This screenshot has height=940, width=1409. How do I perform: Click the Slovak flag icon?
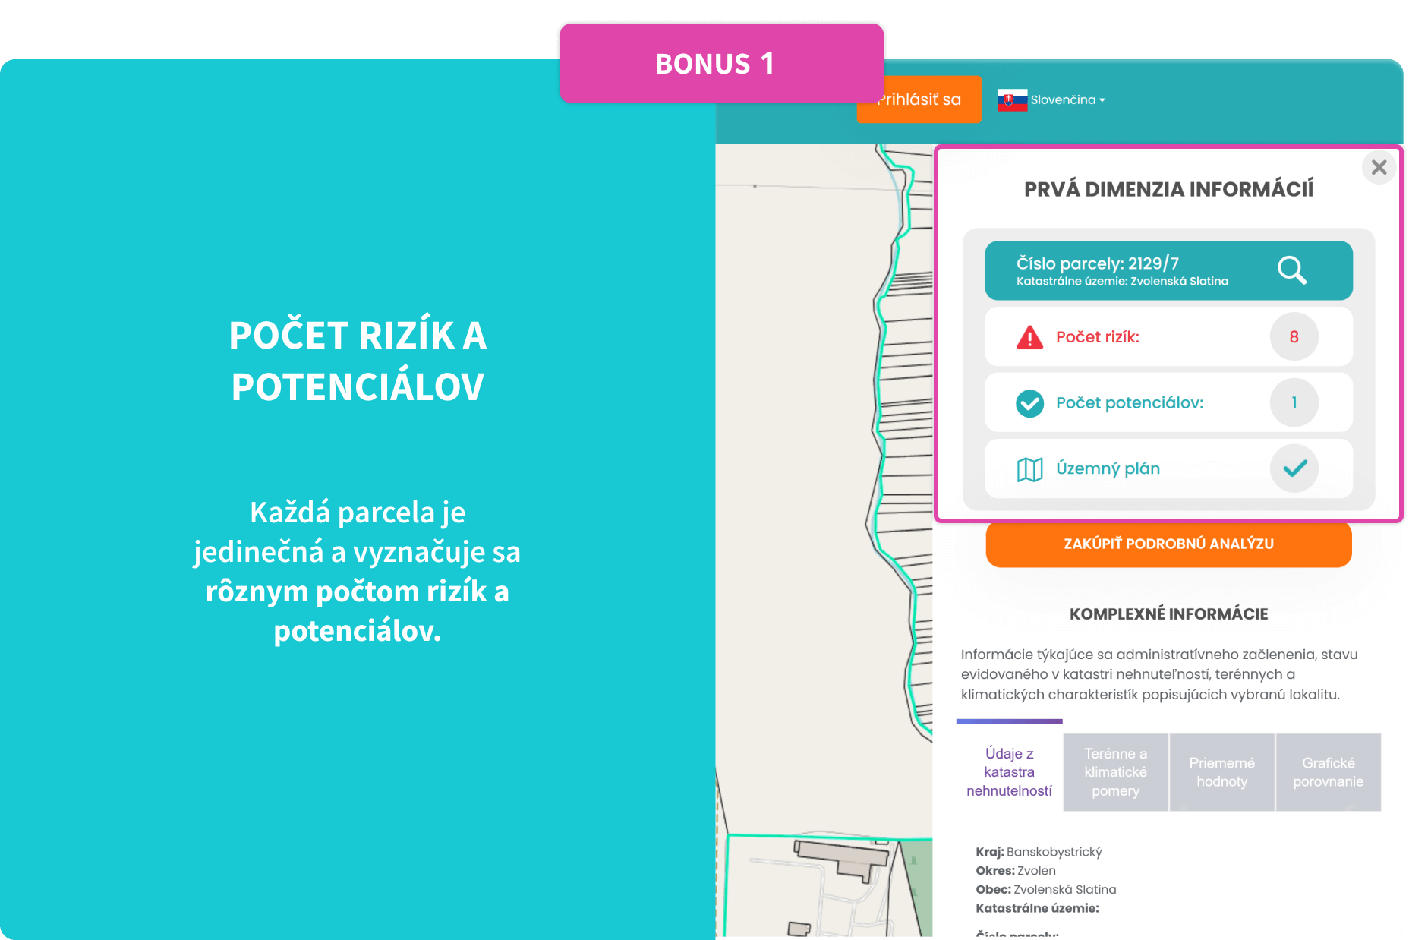pos(1012,100)
